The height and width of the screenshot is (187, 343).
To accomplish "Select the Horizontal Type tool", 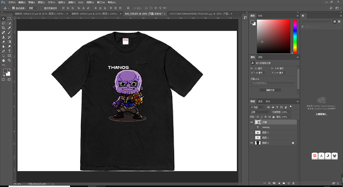I will (x=9, y=51).
